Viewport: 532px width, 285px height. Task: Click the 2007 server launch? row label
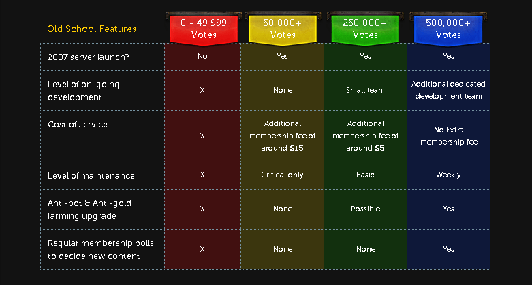89,57
